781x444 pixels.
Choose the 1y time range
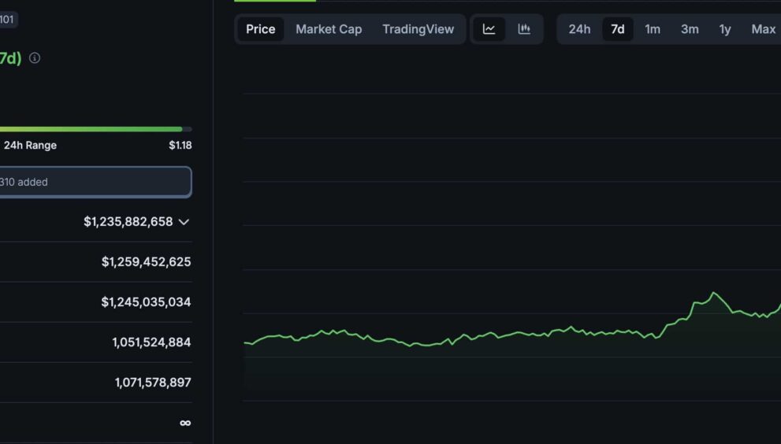tap(725, 29)
